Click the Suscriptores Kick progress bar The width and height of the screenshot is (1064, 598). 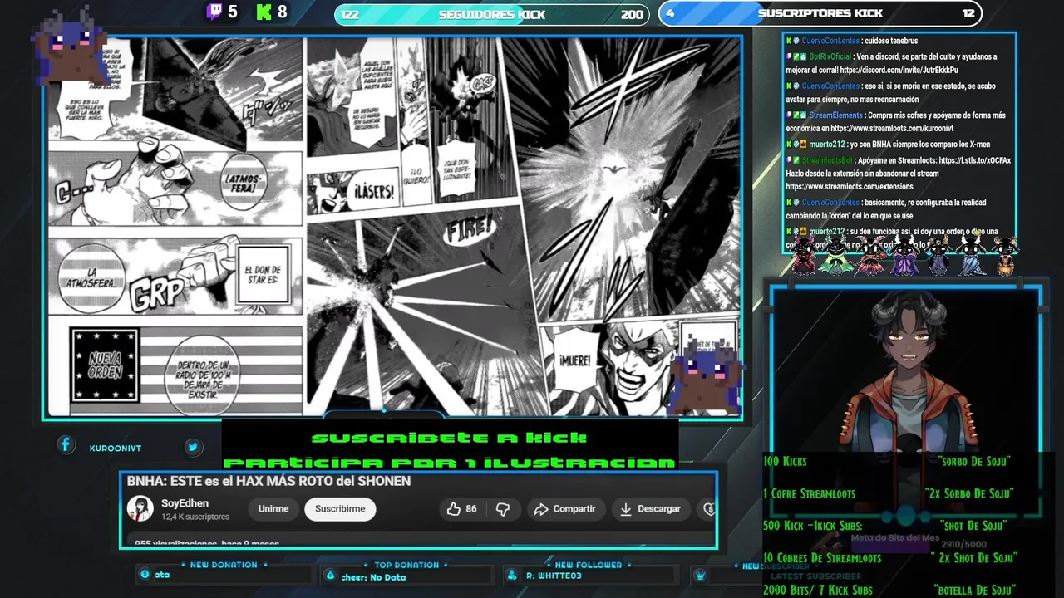820,13
